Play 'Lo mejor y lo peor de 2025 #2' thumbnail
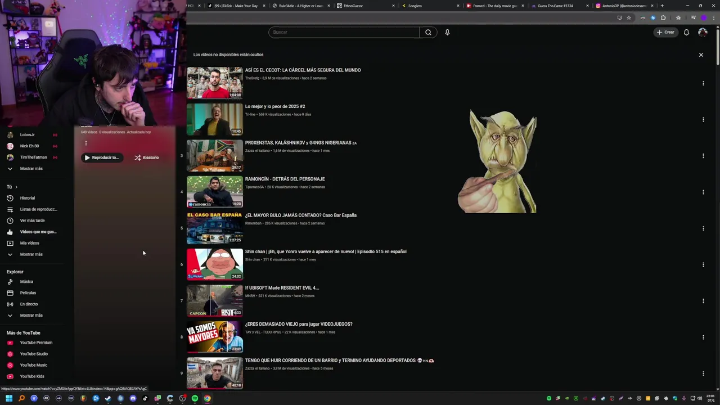This screenshot has width=720, height=405. [215, 119]
